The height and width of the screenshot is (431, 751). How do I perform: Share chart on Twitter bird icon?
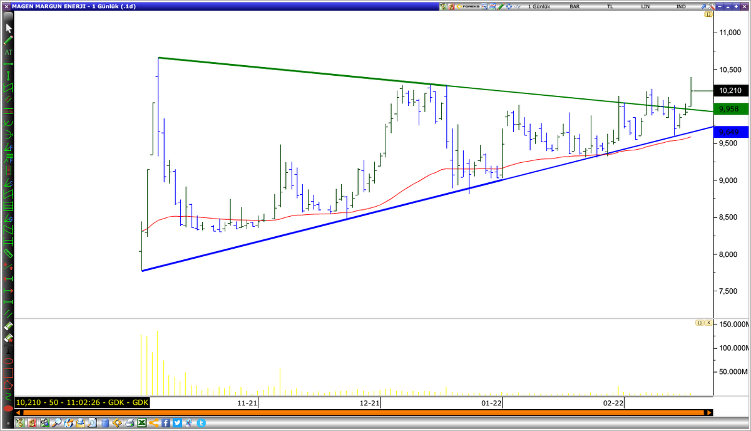(178, 423)
